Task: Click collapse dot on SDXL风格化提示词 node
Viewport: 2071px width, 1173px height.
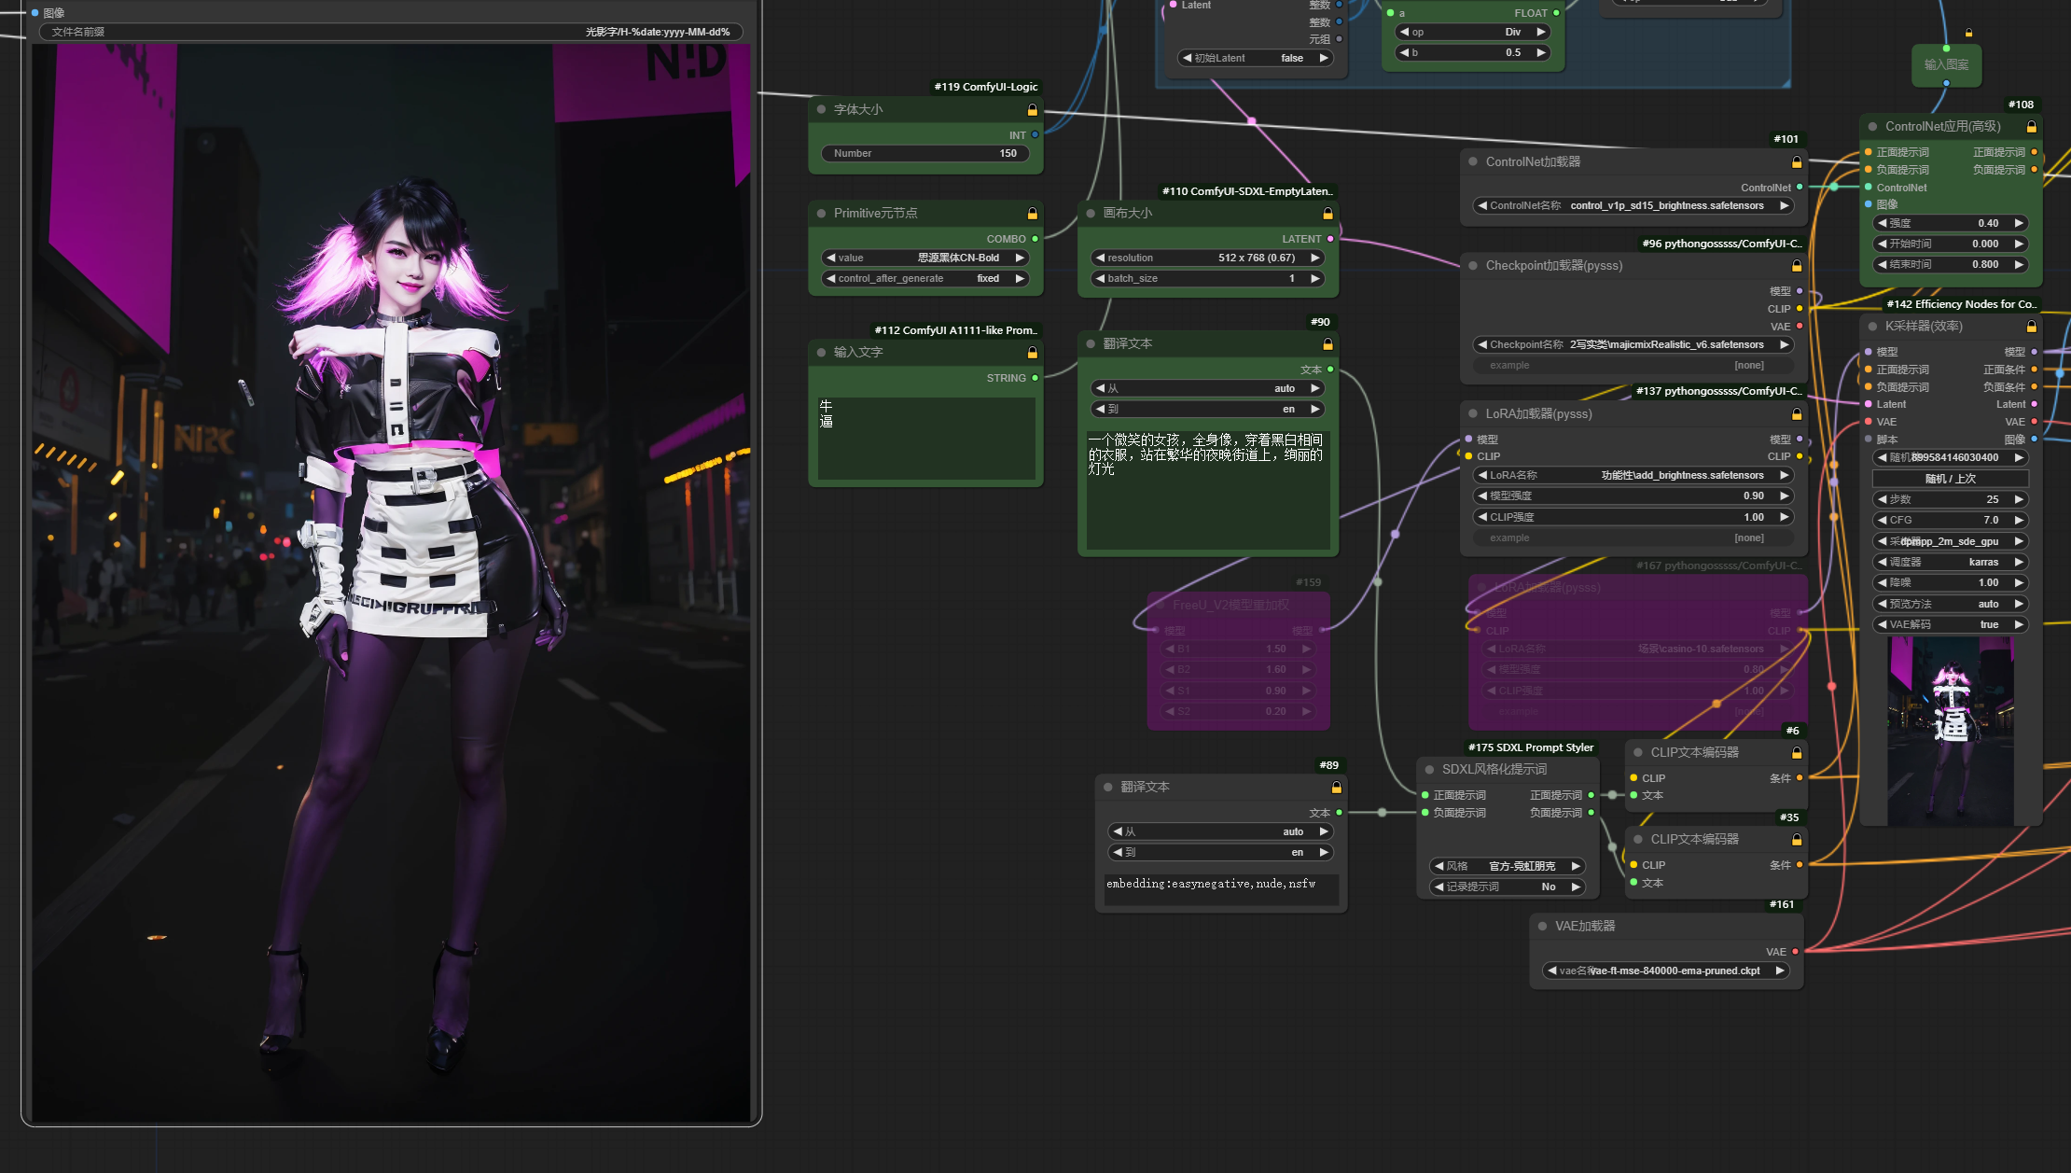Action: [x=1429, y=769]
